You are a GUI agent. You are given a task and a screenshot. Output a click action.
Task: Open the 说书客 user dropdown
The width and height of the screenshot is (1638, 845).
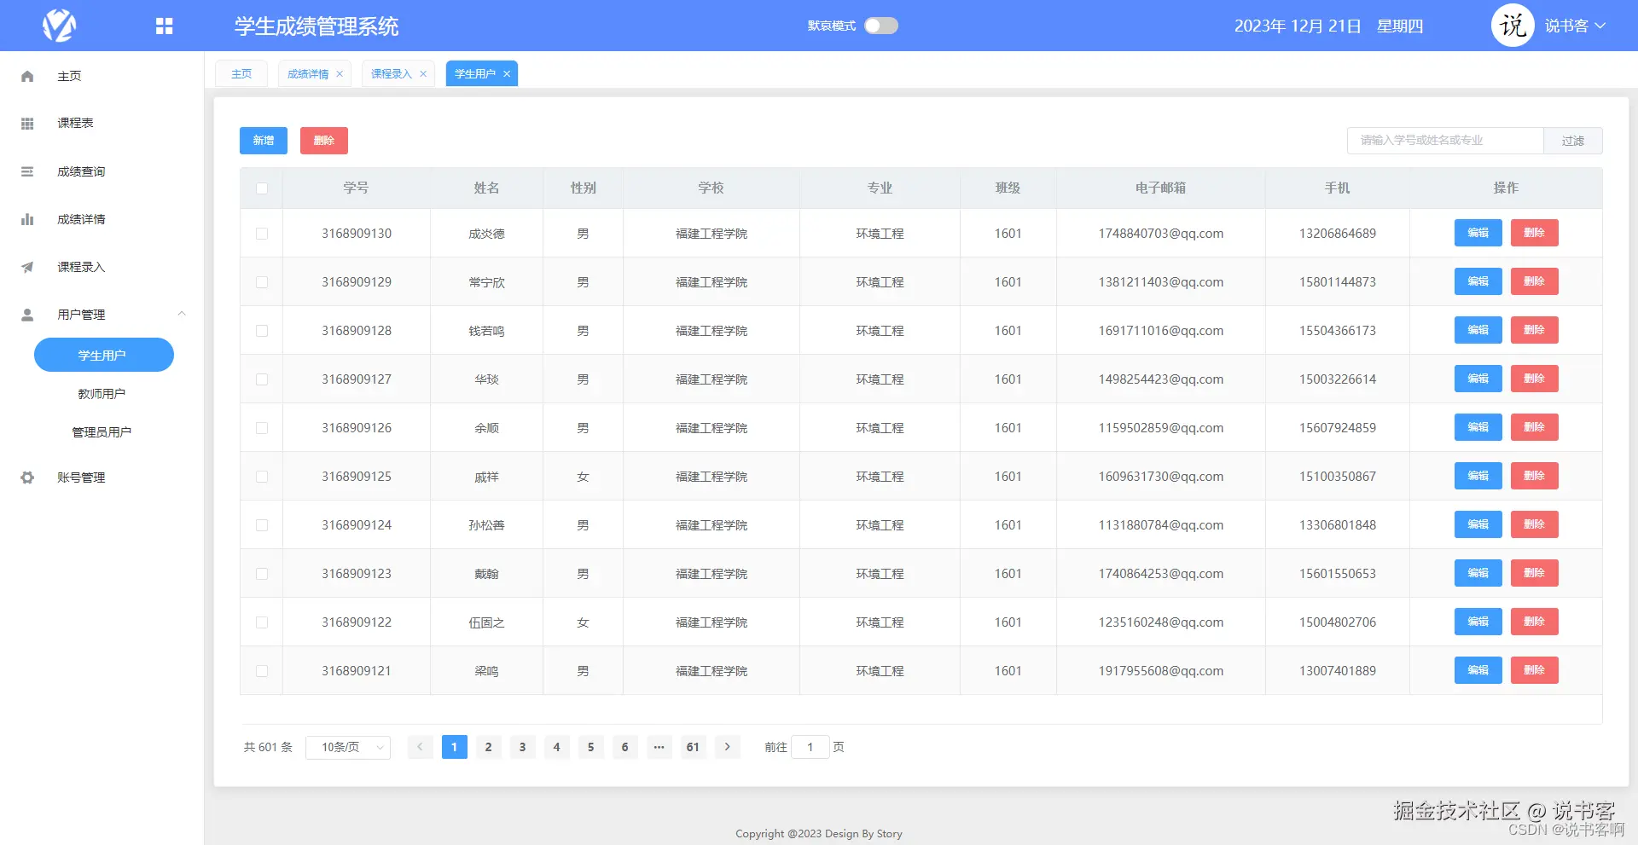pyautogui.click(x=1575, y=26)
